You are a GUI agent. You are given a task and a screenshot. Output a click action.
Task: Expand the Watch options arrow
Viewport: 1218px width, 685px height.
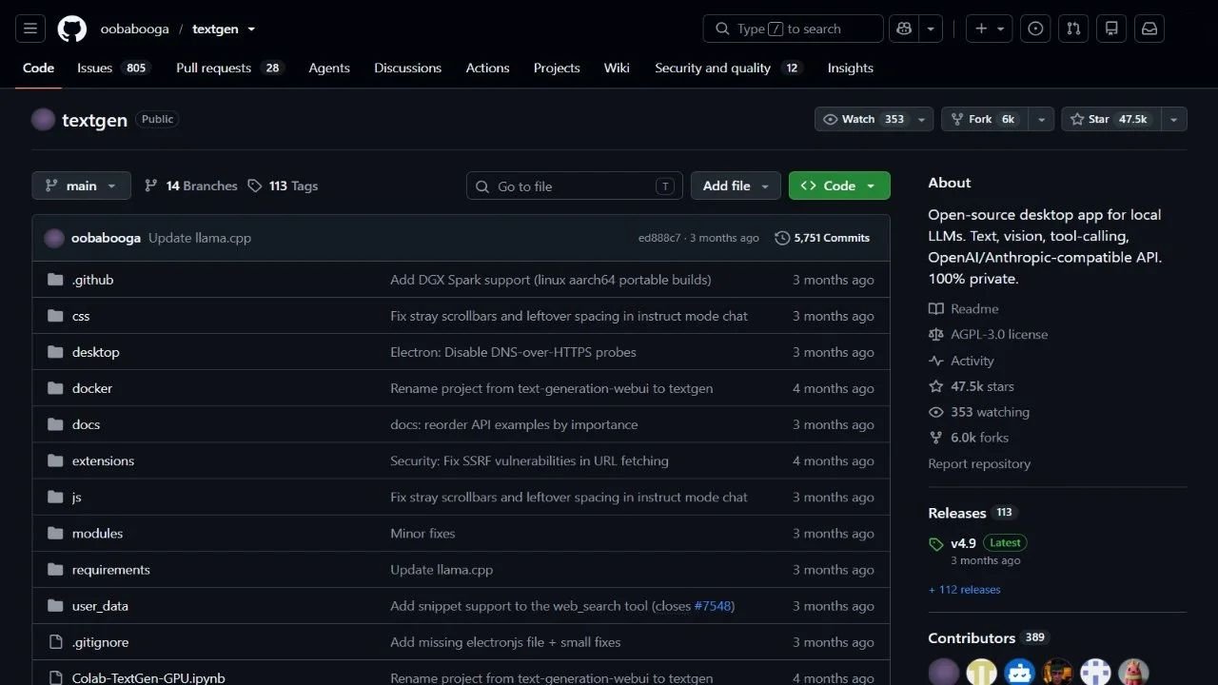coord(922,119)
